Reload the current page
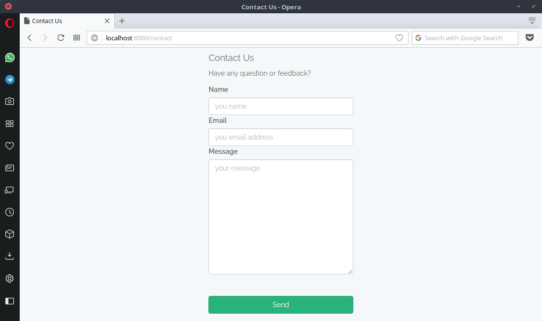 coord(61,38)
